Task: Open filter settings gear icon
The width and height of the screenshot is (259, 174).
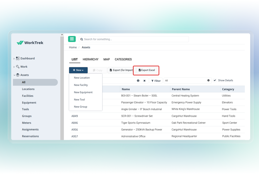Action: tap(208, 80)
